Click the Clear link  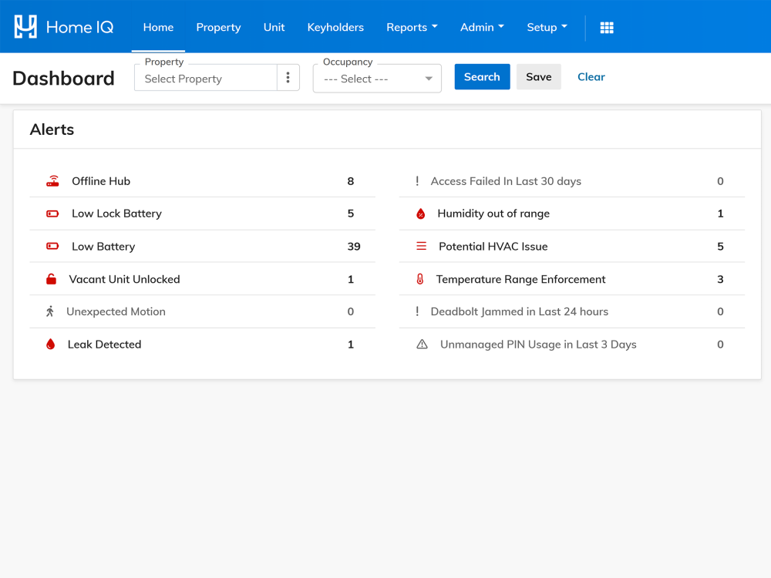click(591, 76)
